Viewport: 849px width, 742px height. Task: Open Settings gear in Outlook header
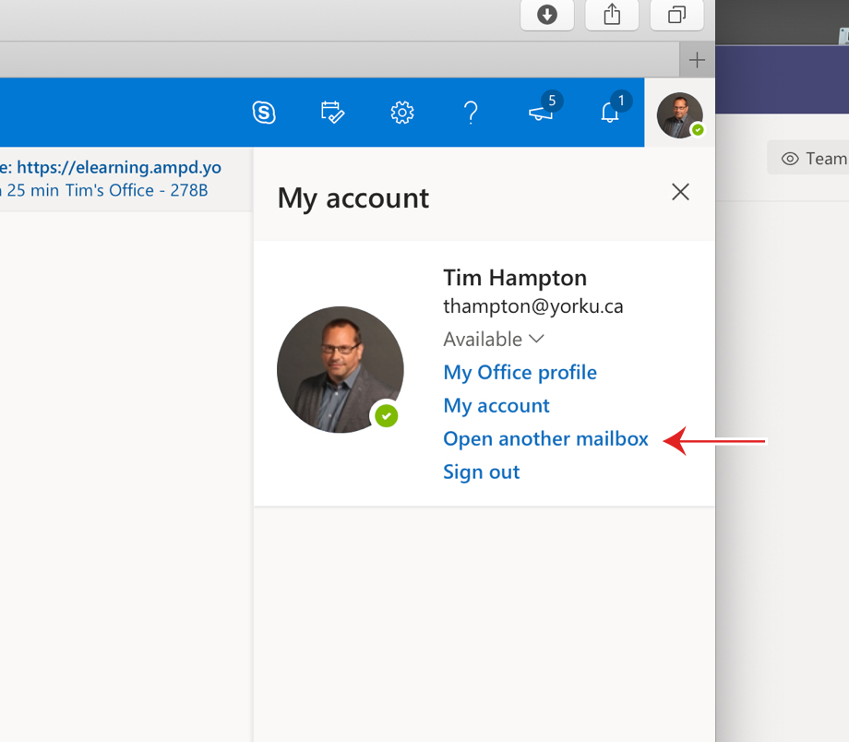point(401,113)
